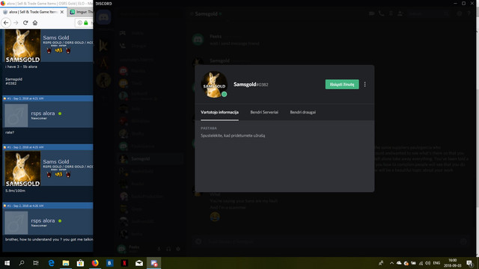Click the green message button on Samsgold profile
This screenshot has width=479, height=269.
(x=342, y=84)
